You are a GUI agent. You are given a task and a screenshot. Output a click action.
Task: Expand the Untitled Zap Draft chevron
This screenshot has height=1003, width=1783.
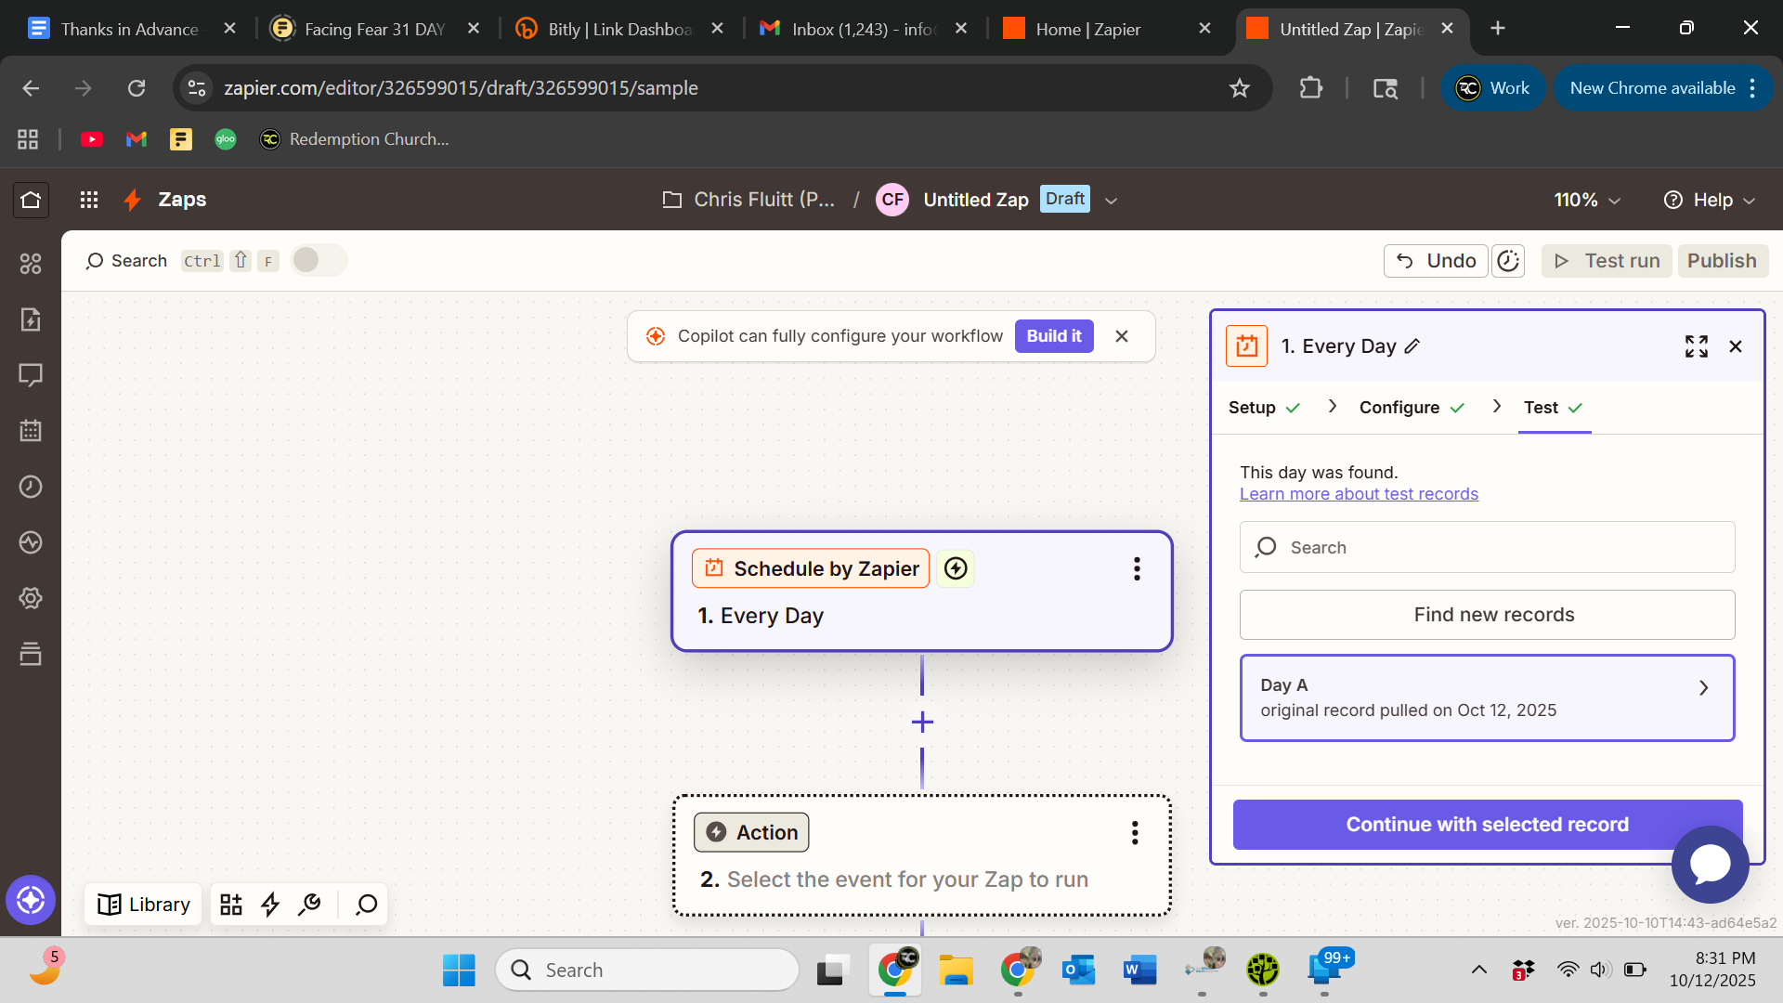click(1111, 201)
